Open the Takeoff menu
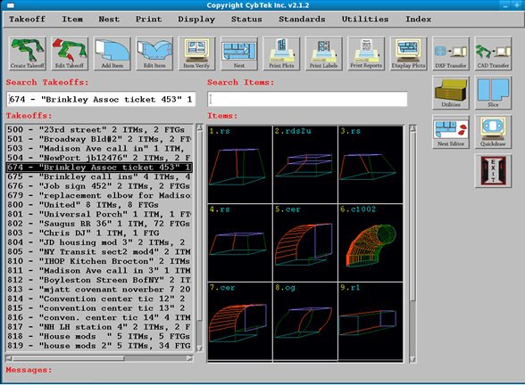 (x=27, y=19)
